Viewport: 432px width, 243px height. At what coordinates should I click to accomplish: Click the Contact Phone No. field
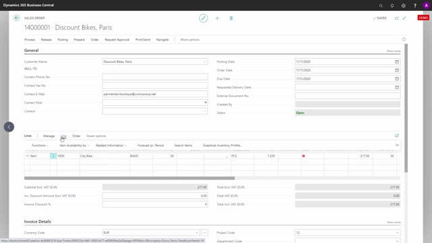(155, 77)
